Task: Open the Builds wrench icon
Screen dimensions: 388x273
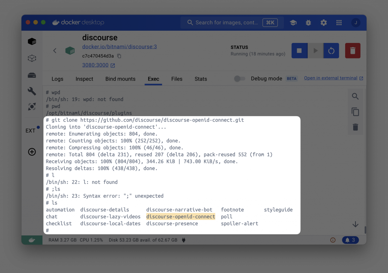Action: (32, 91)
